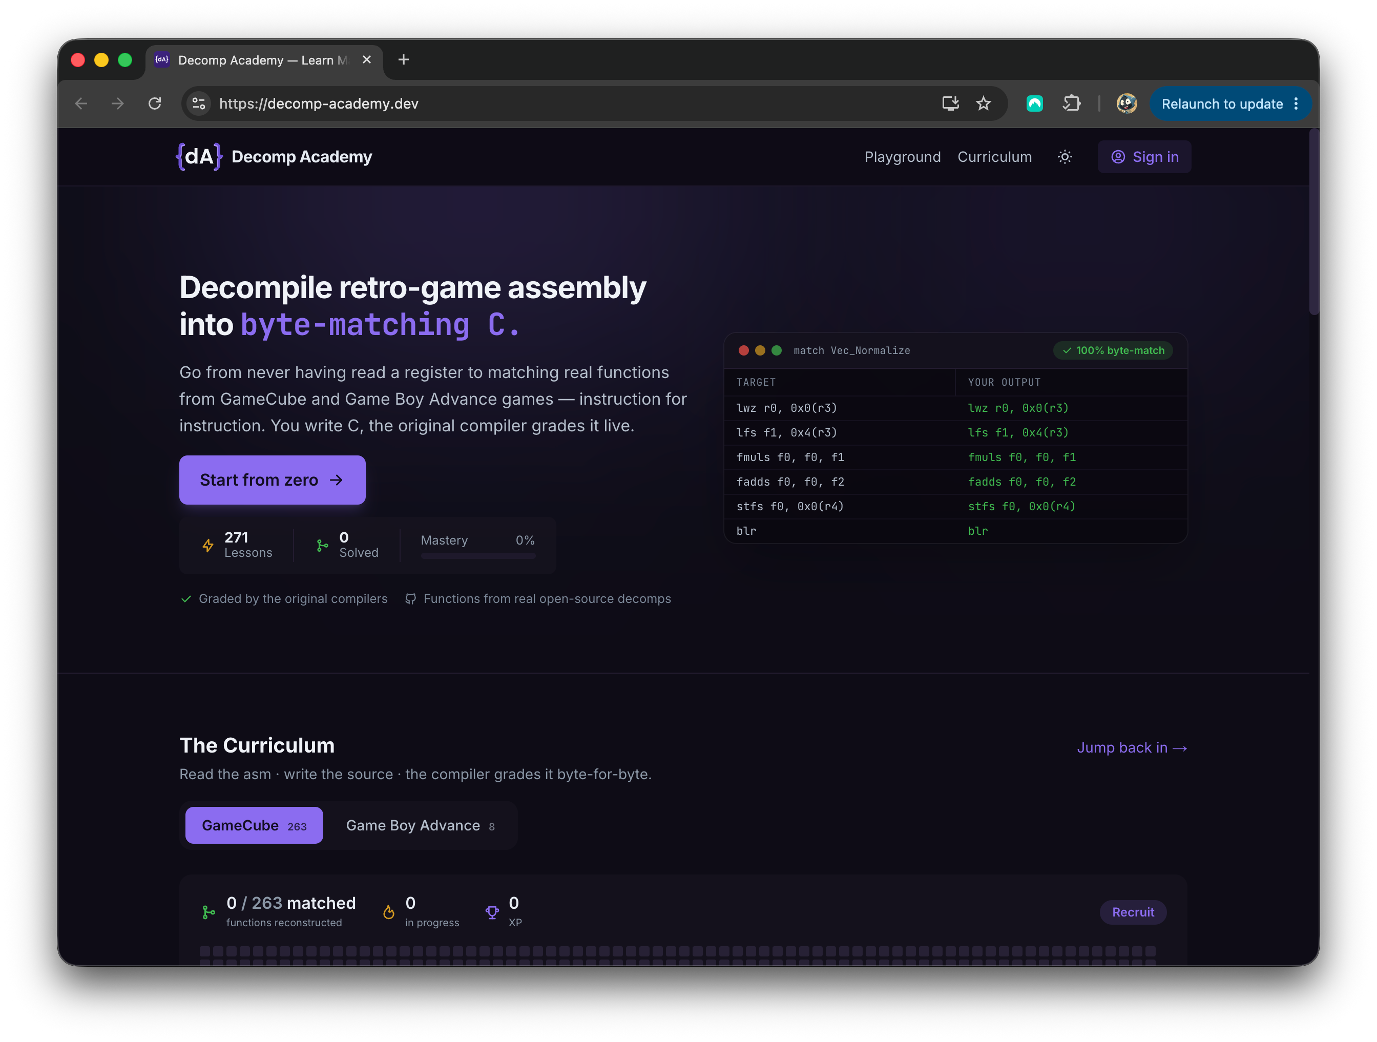Click the green macOS fullscreen window button

point(125,60)
